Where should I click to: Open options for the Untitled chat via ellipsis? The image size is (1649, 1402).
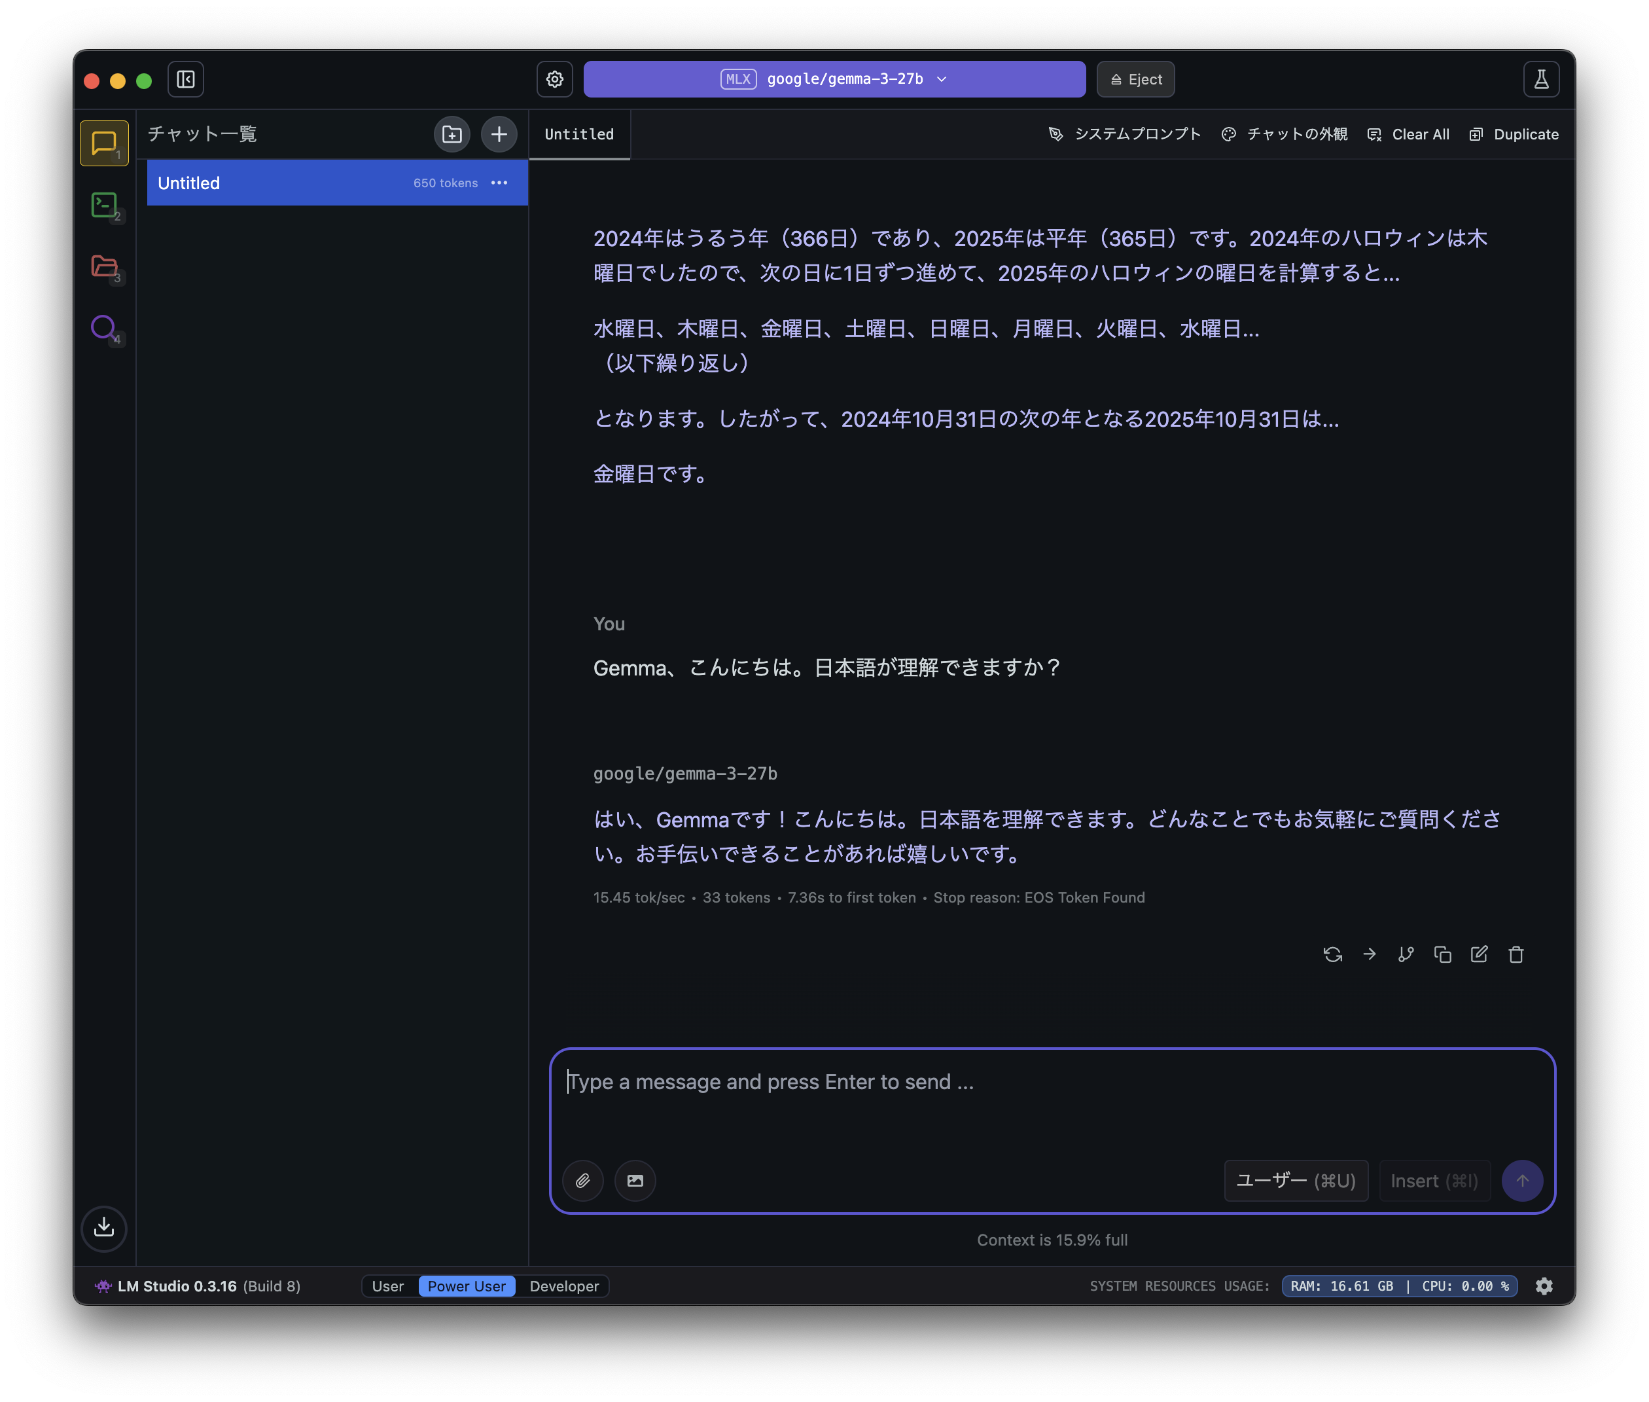(499, 183)
